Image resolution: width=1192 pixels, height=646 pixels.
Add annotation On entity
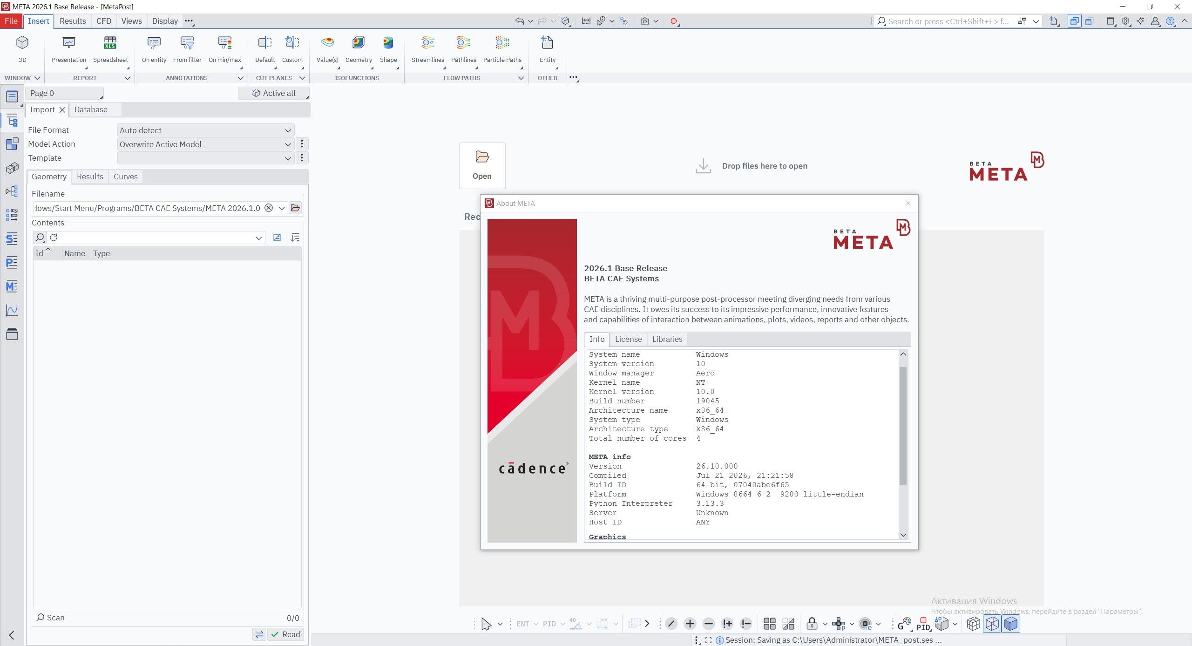point(154,49)
